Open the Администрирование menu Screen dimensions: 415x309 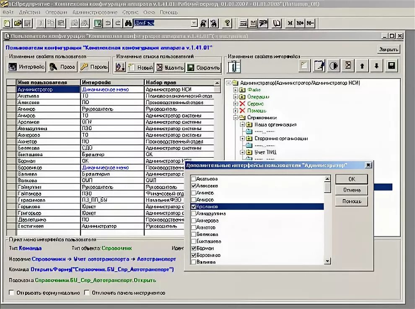tap(95, 13)
